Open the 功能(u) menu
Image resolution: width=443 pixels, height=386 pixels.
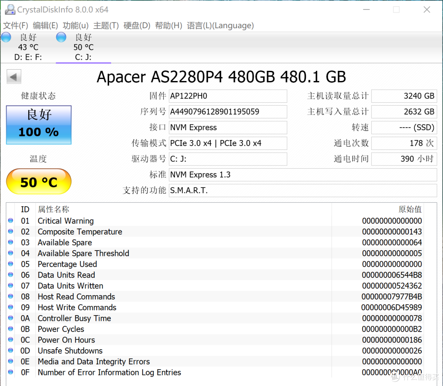click(x=75, y=26)
